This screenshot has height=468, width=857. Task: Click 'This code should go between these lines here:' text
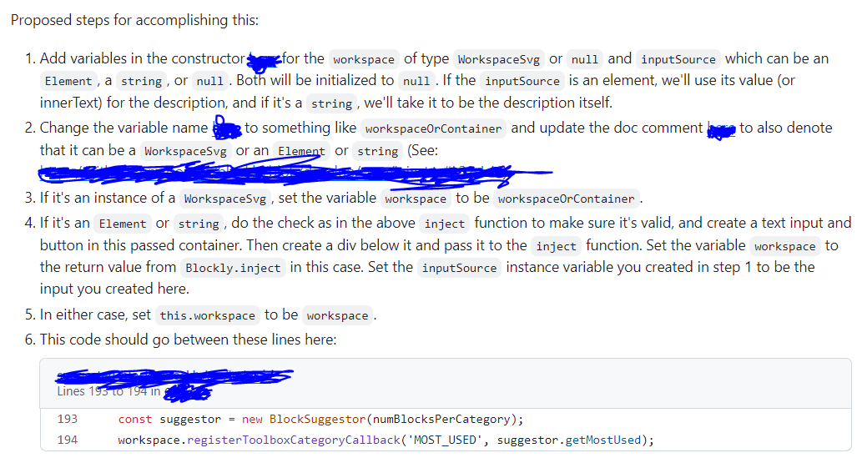[188, 340]
